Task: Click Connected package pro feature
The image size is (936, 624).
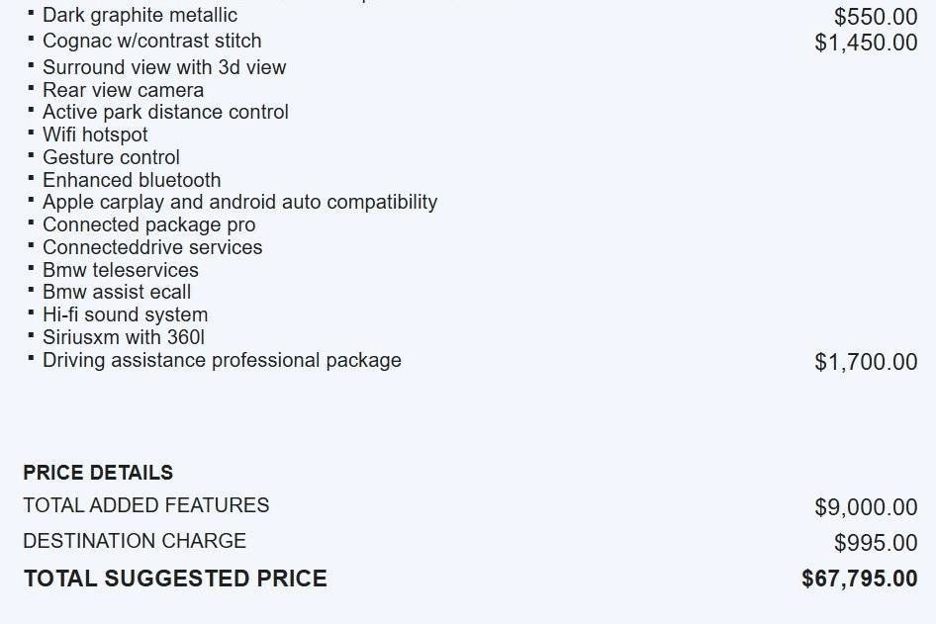Action: [148, 225]
